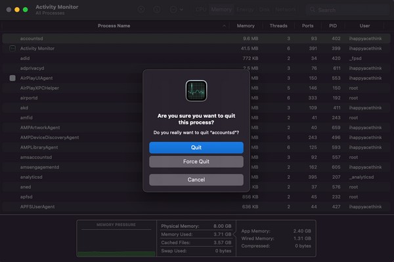The width and height of the screenshot is (394, 262).
Task: Open the more options ellipsis toolbar menu
Action: (x=177, y=10)
